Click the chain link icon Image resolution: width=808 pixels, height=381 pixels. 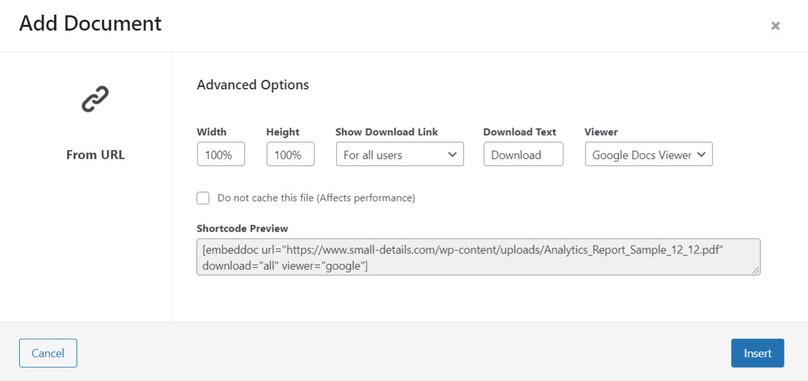(x=95, y=100)
